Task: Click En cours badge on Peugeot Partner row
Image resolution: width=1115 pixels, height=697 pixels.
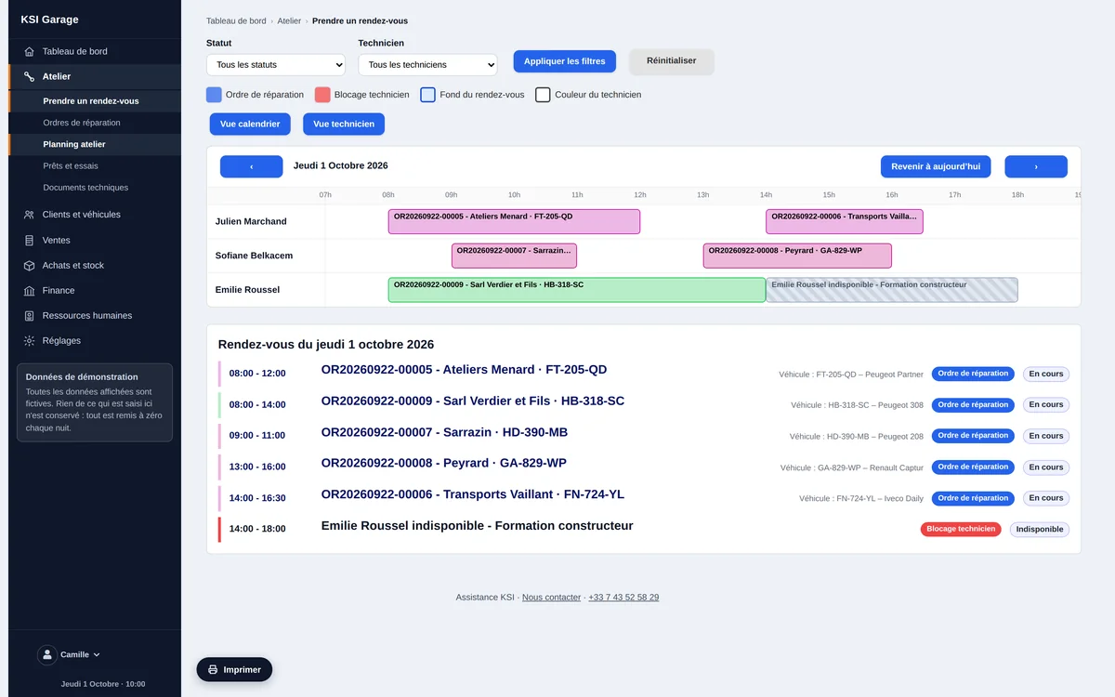Action: [1046, 375]
